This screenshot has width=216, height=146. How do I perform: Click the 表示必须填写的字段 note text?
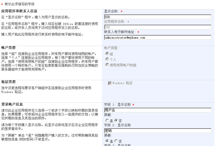pos(19,4)
